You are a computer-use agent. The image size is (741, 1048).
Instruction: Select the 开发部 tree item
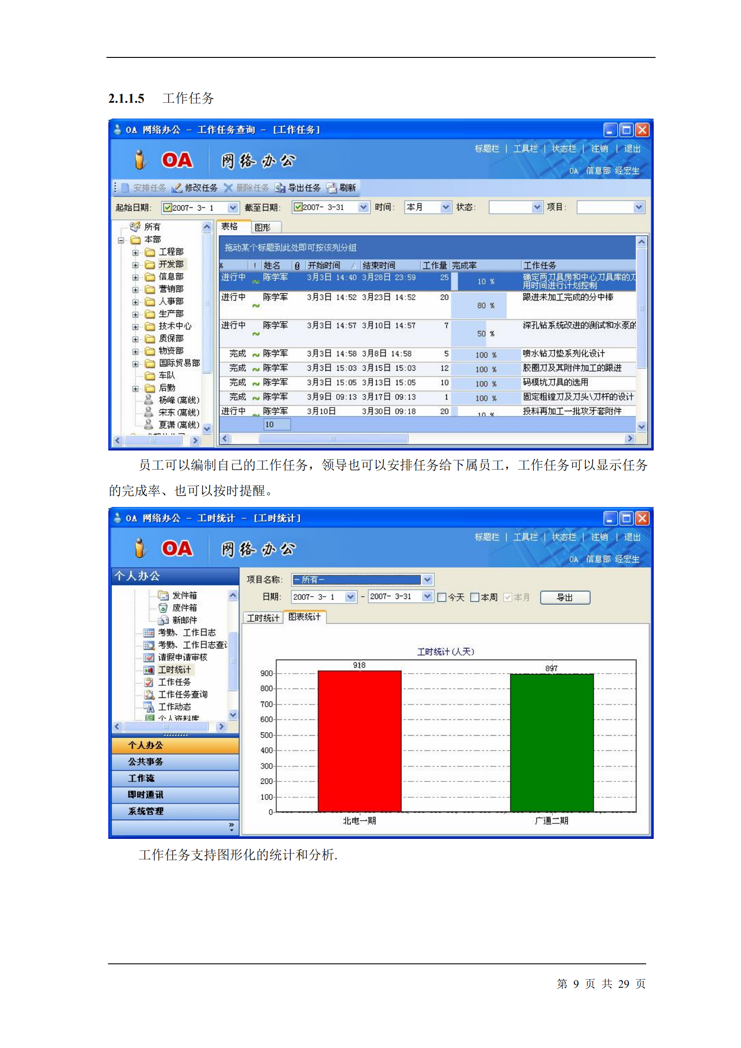coord(171,265)
